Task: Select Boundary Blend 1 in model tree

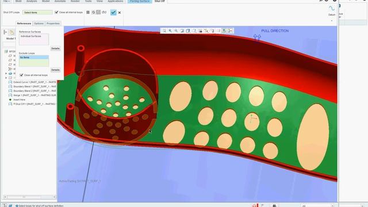Action: tap(32, 87)
